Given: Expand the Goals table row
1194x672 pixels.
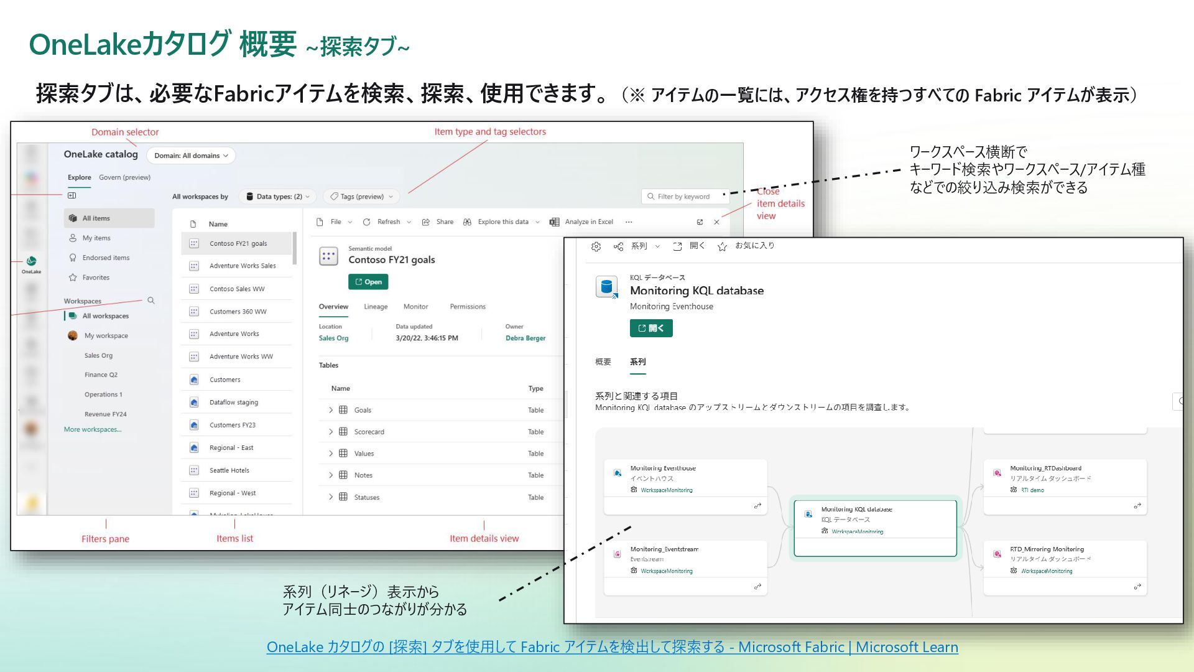Looking at the screenshot, I should coord(331,410).
